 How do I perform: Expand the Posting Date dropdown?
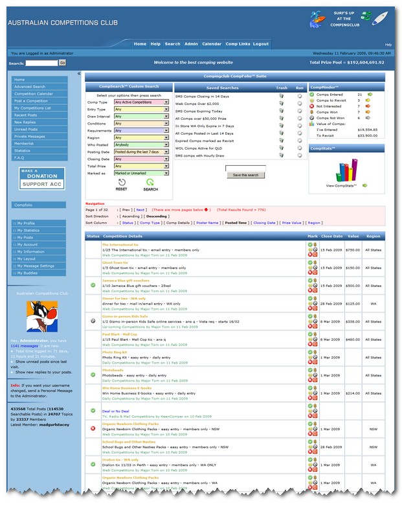tap(142, 152)
